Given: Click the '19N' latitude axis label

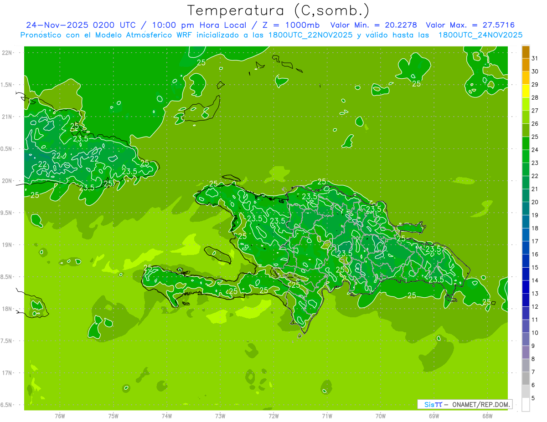Looking at the screenshot, I should point(7,245).
